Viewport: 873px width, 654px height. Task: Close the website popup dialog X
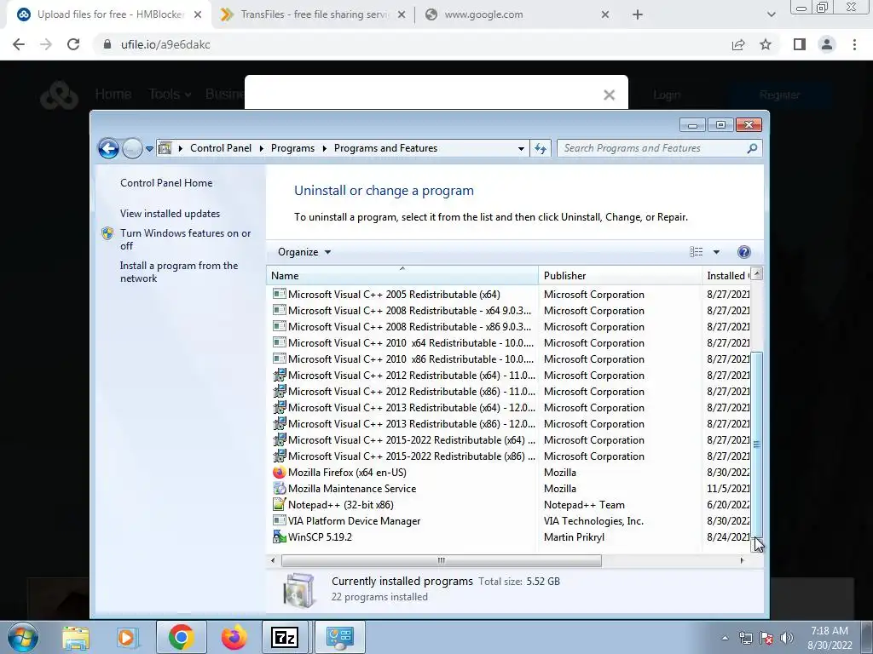point(609,95)
